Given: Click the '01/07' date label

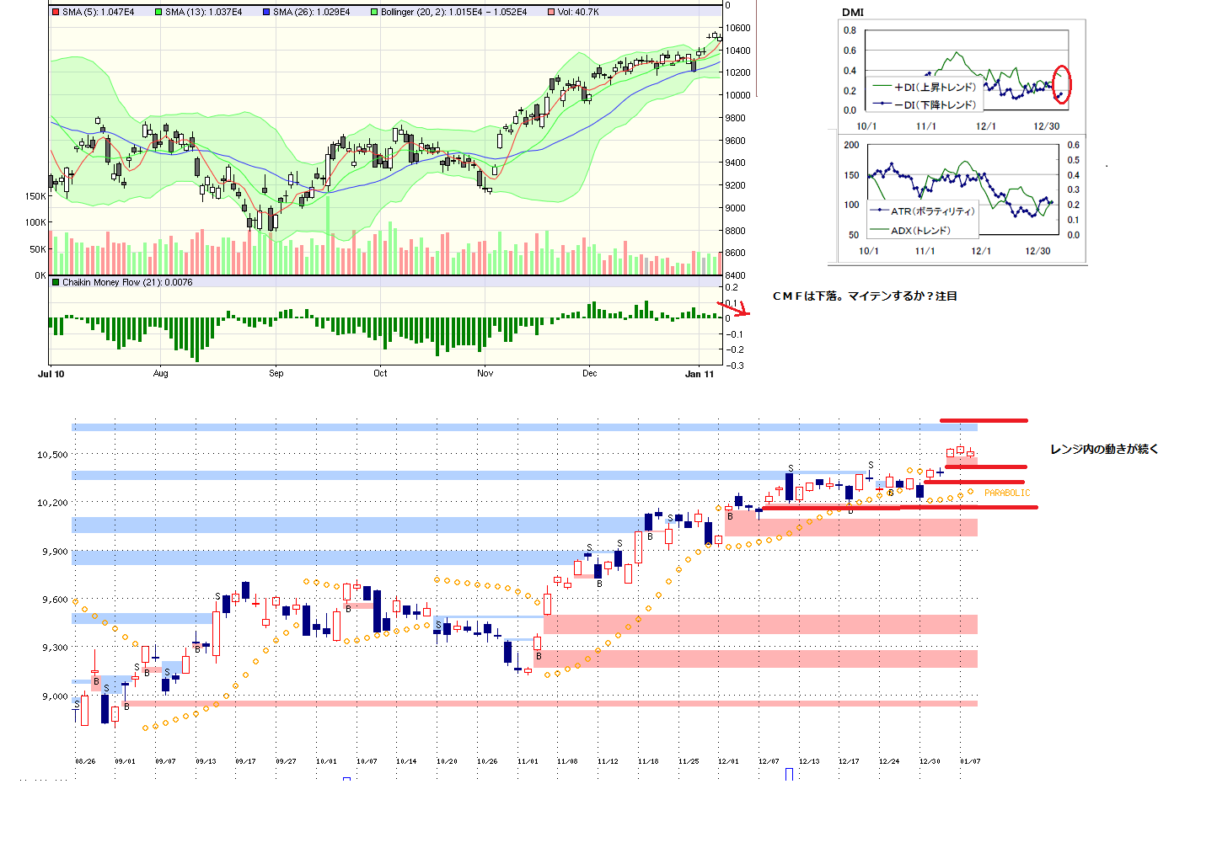Looking at the screenshot, I should click(x=970, y=761).
